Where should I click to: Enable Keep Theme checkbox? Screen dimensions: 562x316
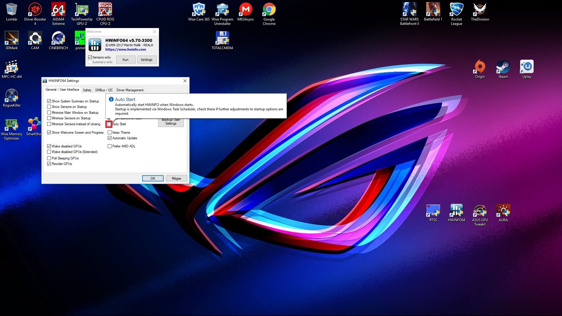pyautogui.click(x=110, y=133)
